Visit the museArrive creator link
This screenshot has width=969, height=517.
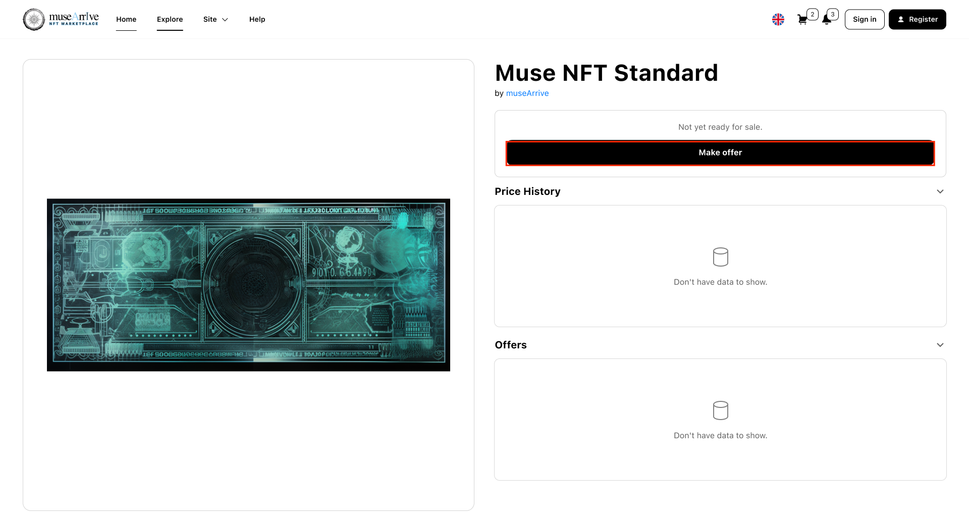(x=527, y=93)
